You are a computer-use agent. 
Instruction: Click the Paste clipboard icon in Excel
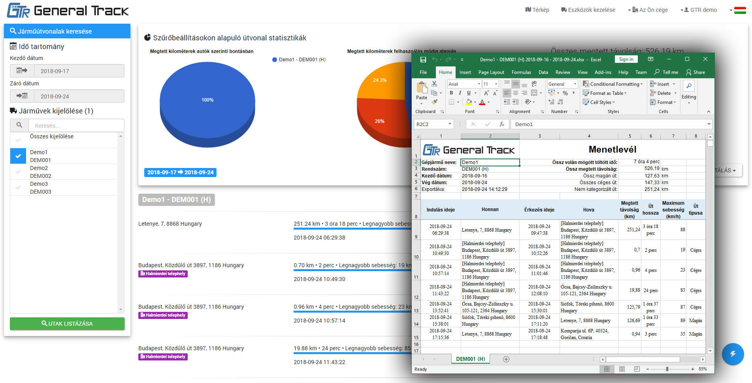422,87
